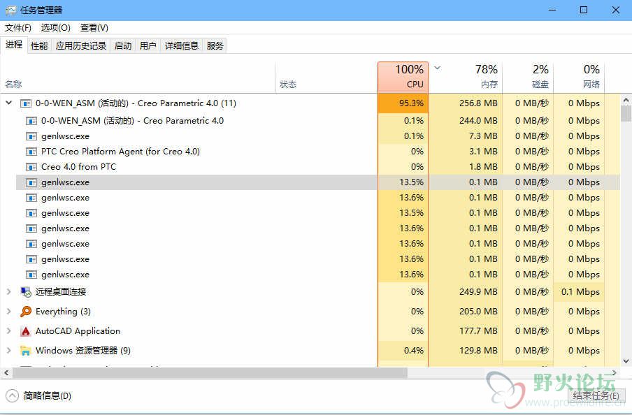Screen dimensions: 632x415
Task: Sort processes by the 网络 column header
Action: click(x=579, y=77)
